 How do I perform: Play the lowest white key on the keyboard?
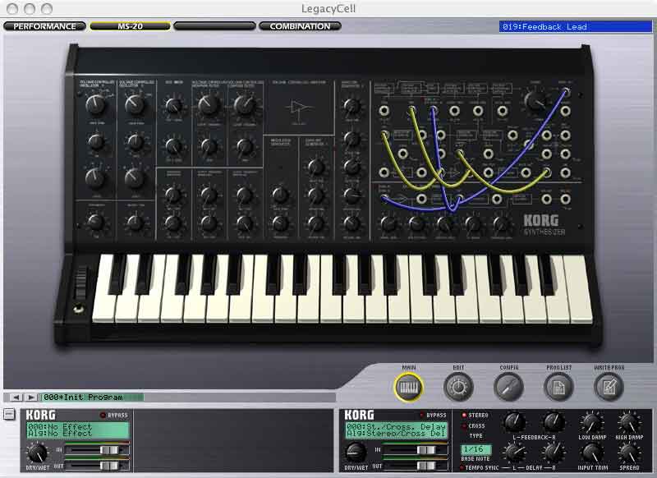click(x=103, y=310)
